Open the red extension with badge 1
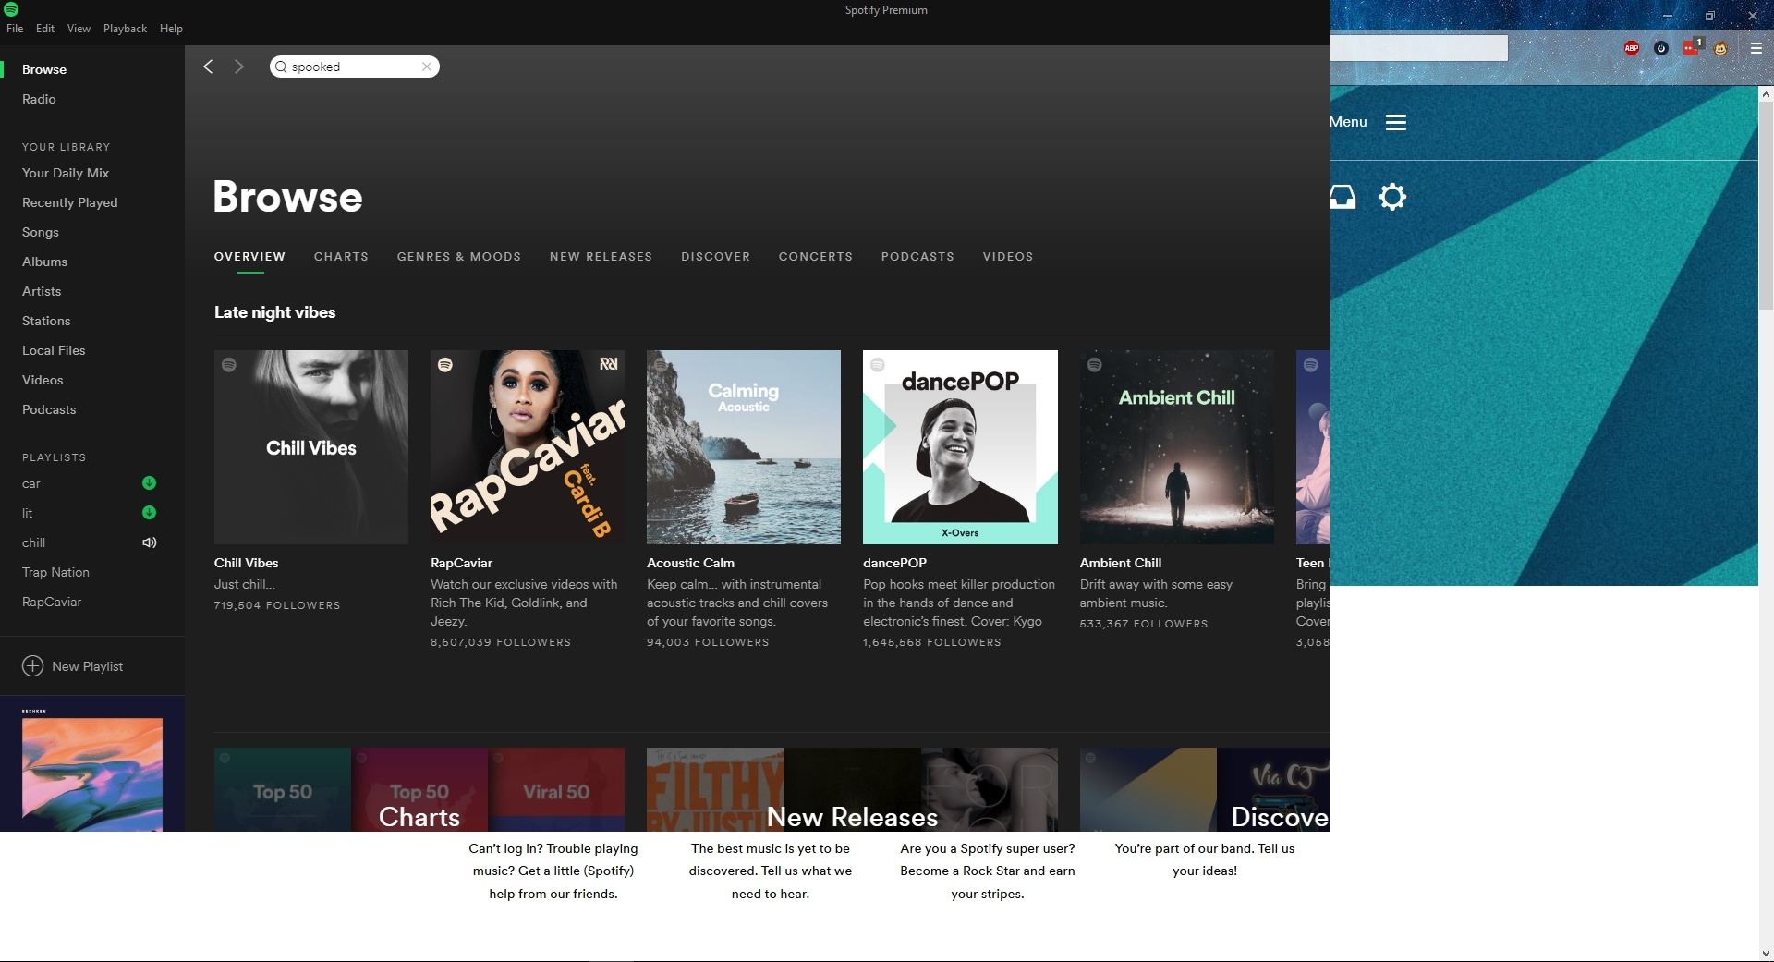 click(1692, 47)
